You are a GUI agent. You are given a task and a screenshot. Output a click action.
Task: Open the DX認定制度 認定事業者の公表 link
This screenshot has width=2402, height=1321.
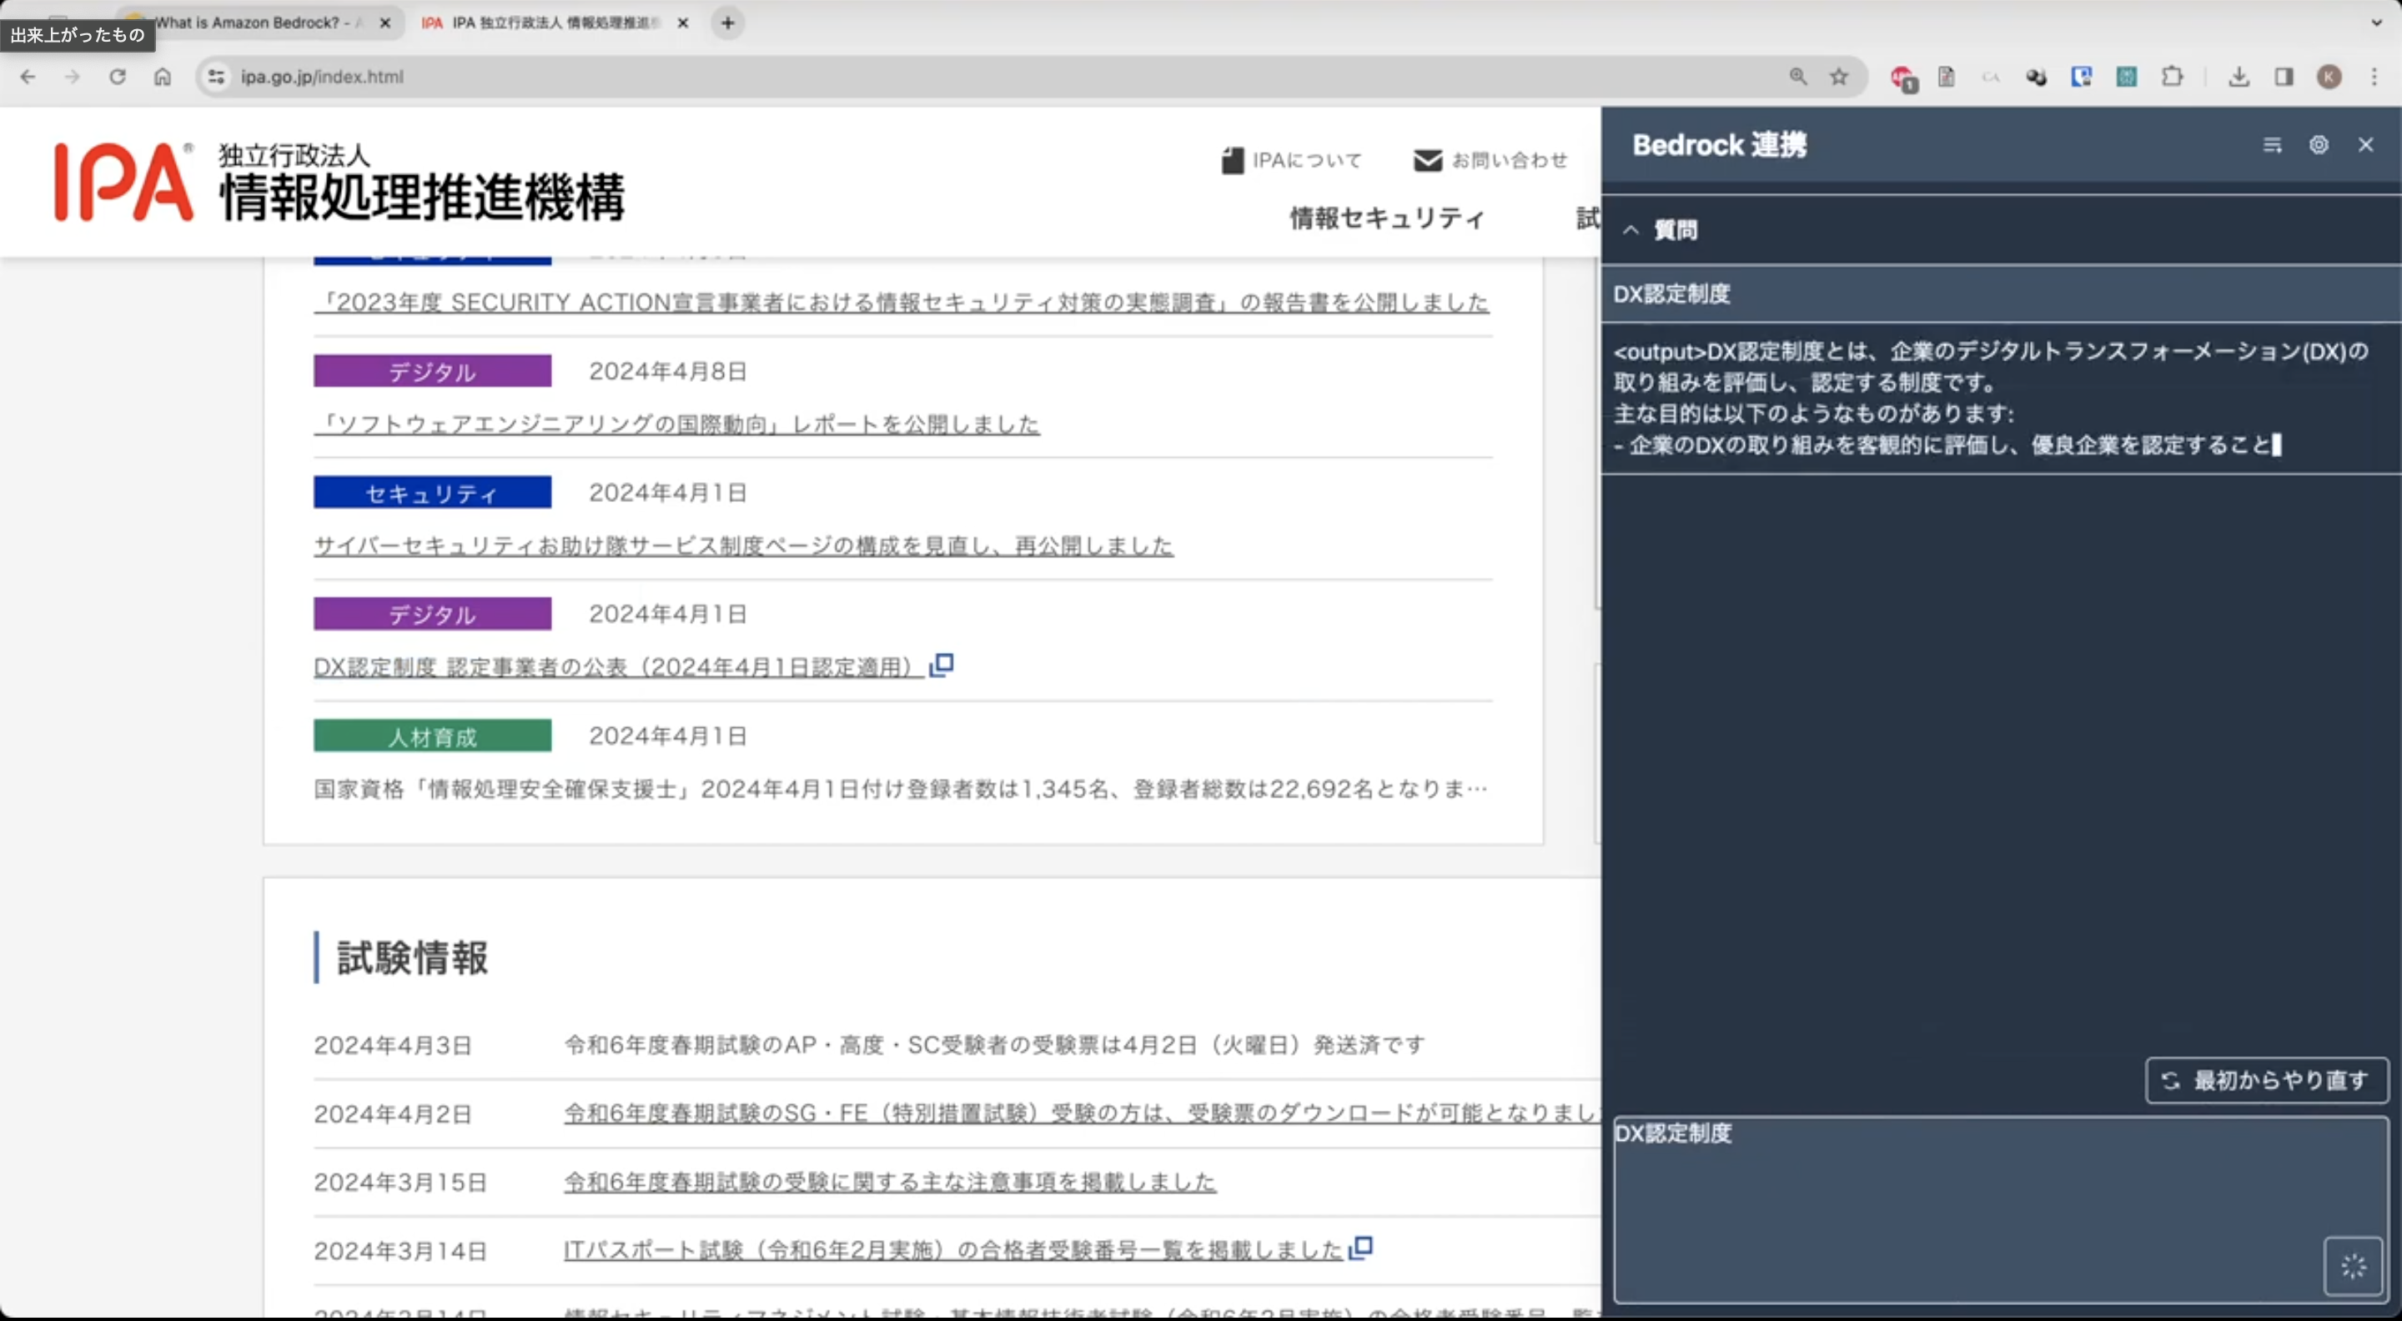[x=614, y=666]
